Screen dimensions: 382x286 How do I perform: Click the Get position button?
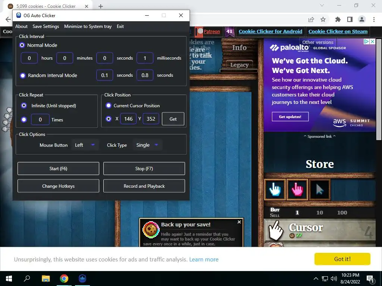(173, 119)
